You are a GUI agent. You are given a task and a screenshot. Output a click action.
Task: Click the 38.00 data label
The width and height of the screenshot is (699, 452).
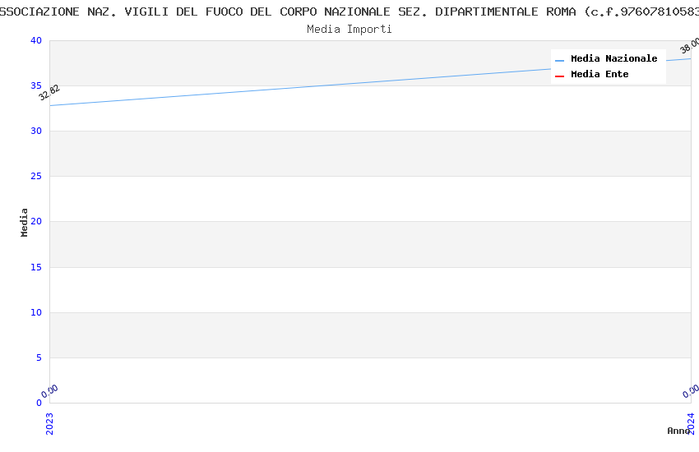click(x=690, y=46)
